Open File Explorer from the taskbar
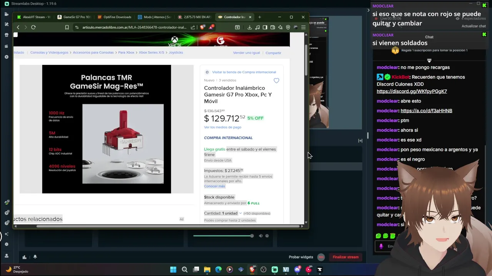This screenshot has height=276, width=492. [x=207, y=269]
